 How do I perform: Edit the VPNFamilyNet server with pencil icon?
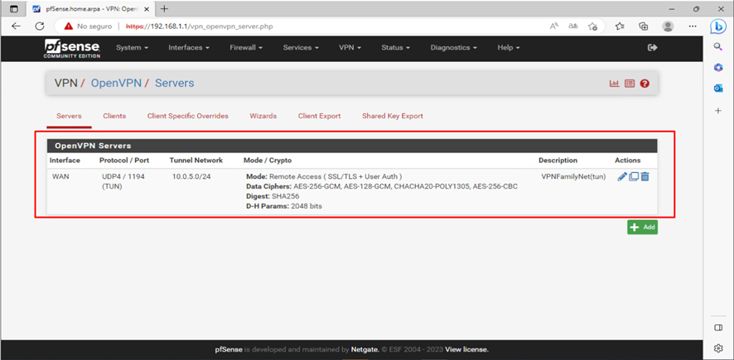click(x=621, y=177)
